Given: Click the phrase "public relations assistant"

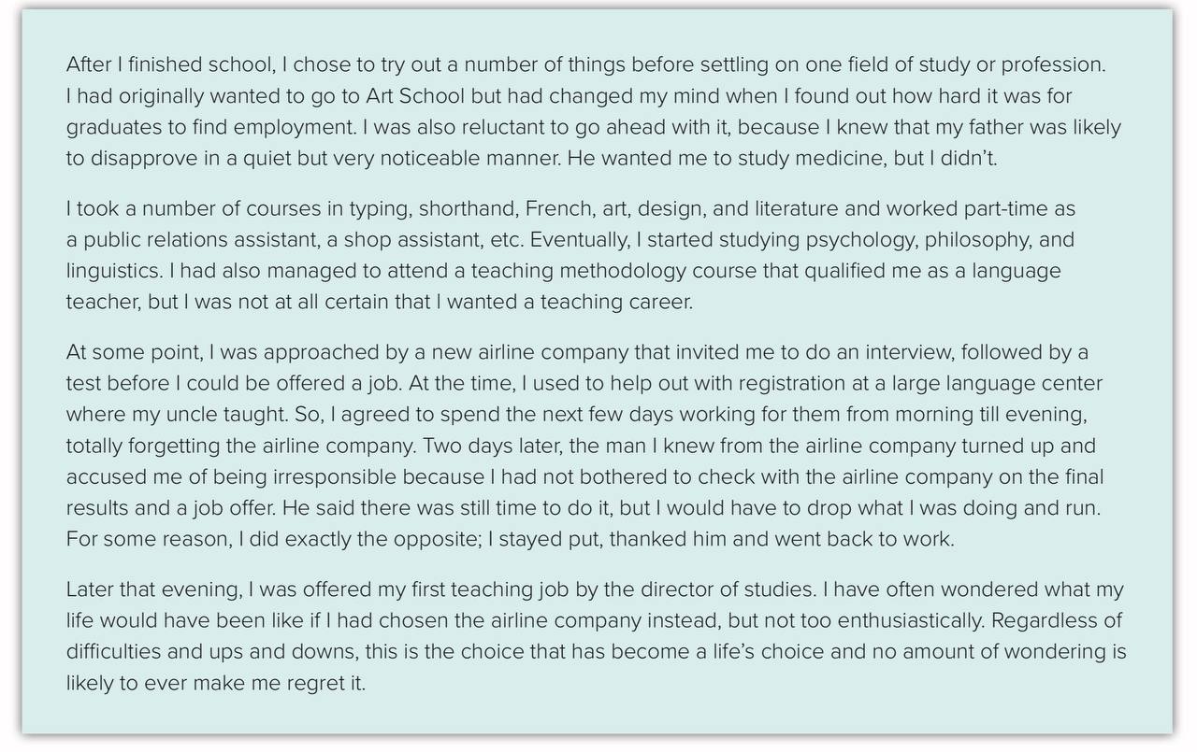Looking at the screenshot, I should [202, 239].
